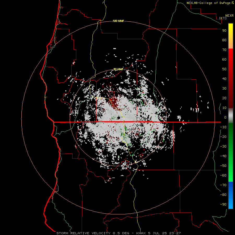Click the 70 knot scale label
The image size is (235, 235).
(224, 50)
